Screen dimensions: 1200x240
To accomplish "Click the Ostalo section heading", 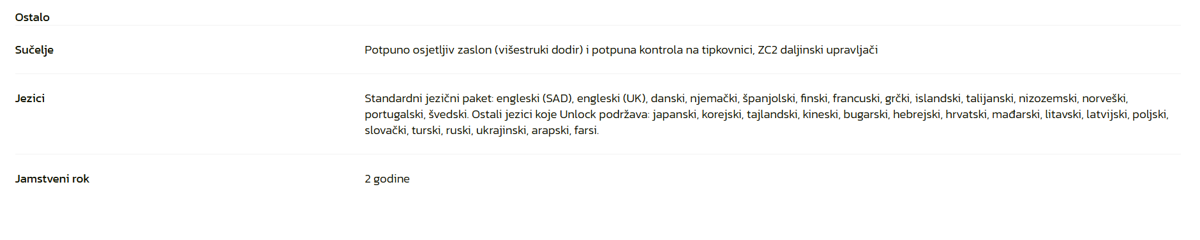I will [32, 17].
